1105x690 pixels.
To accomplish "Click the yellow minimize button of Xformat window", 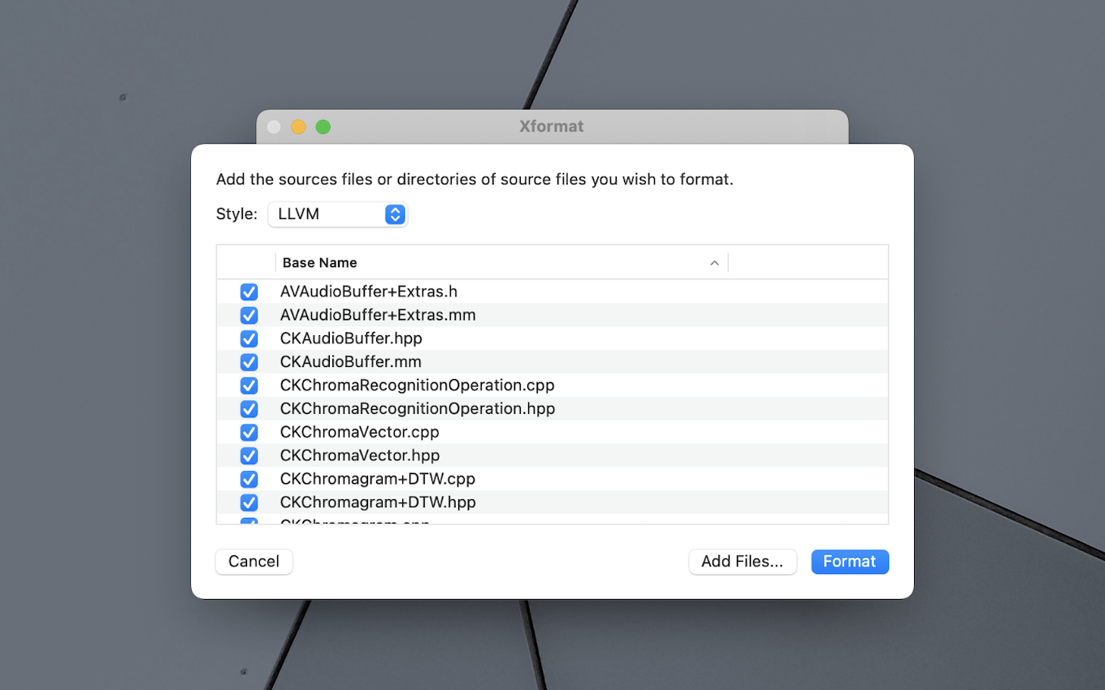I will (x=298, y=127).
